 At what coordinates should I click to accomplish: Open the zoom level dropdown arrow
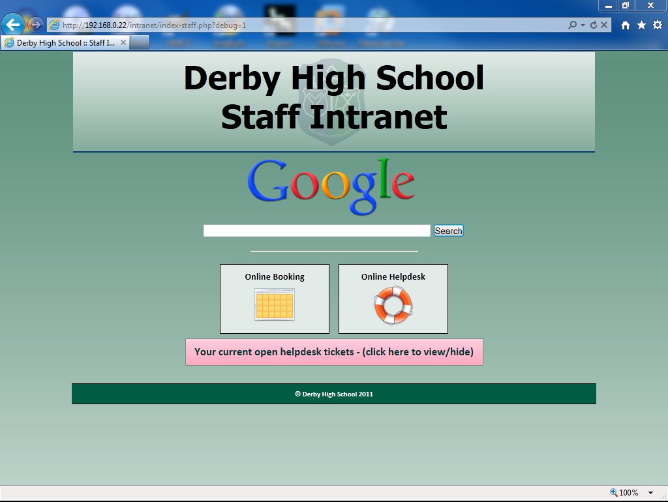[650, 493]
